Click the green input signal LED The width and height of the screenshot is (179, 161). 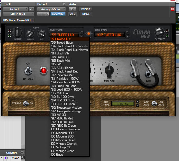click(x=10, y=36)
